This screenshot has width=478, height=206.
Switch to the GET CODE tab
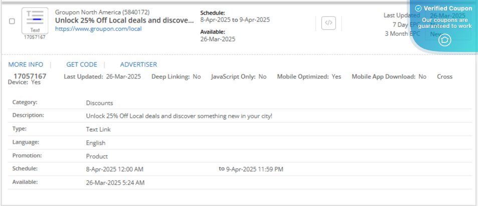tap(82, 64)
